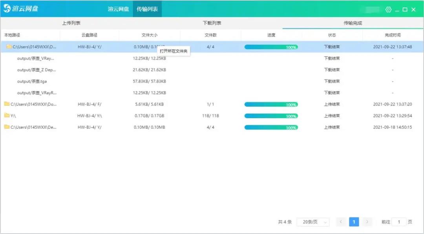This screenshot has height=234, width=424.
Task: Open the 传输列表 top navigation item
Action: (147, 9)
